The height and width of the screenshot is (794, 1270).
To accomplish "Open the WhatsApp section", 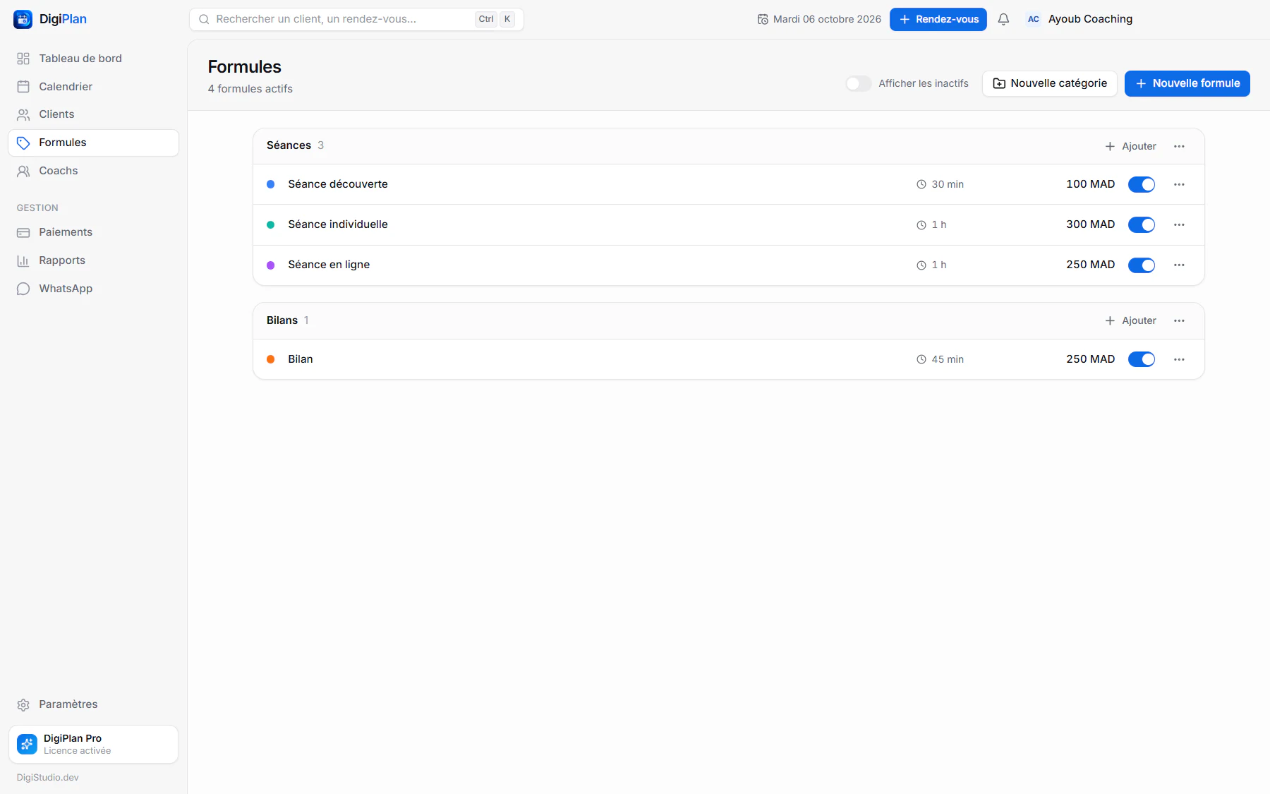I will 93,289.
